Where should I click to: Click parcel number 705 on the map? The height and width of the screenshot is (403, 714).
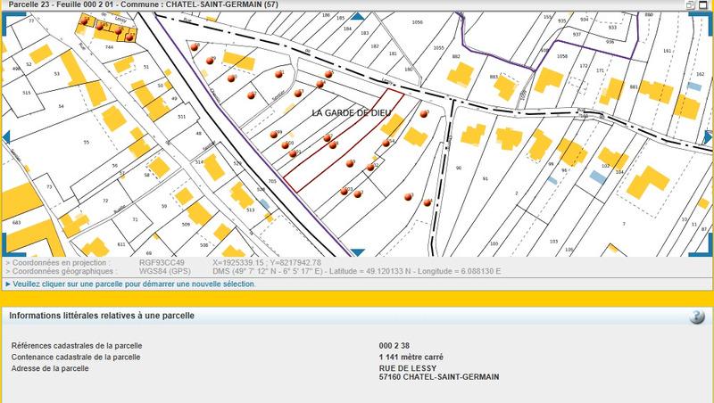[x=272, y=181]
